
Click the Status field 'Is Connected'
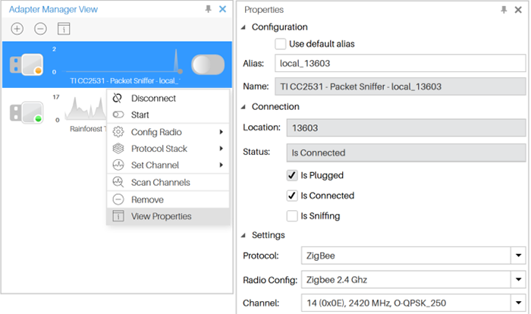[x=406, y=152]
